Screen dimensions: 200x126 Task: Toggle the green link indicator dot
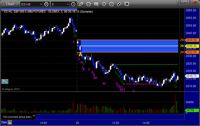17,4
